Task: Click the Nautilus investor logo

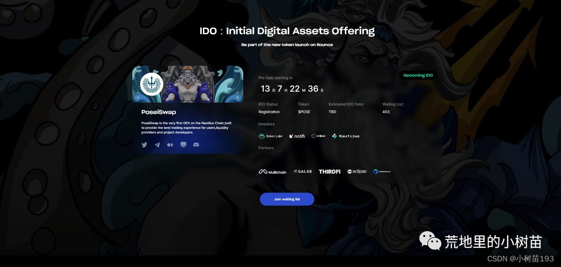Action: [x=346, y=136]
